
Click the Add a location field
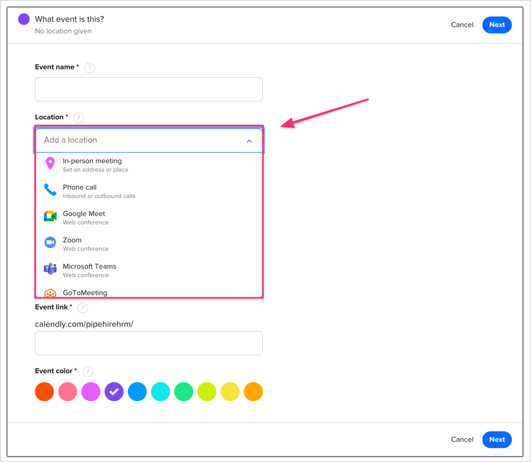(x=132, y=140)
